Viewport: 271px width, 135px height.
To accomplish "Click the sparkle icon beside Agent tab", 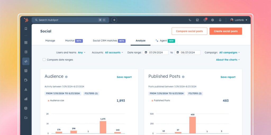I will (x=157, y=40).
